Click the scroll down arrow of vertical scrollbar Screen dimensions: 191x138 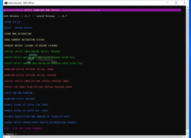coord(187,134)
